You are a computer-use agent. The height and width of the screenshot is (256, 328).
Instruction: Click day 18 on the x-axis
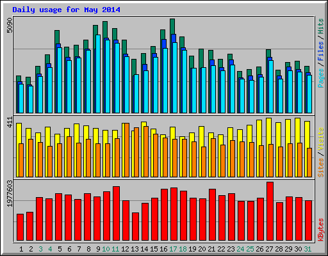point(183,249)
